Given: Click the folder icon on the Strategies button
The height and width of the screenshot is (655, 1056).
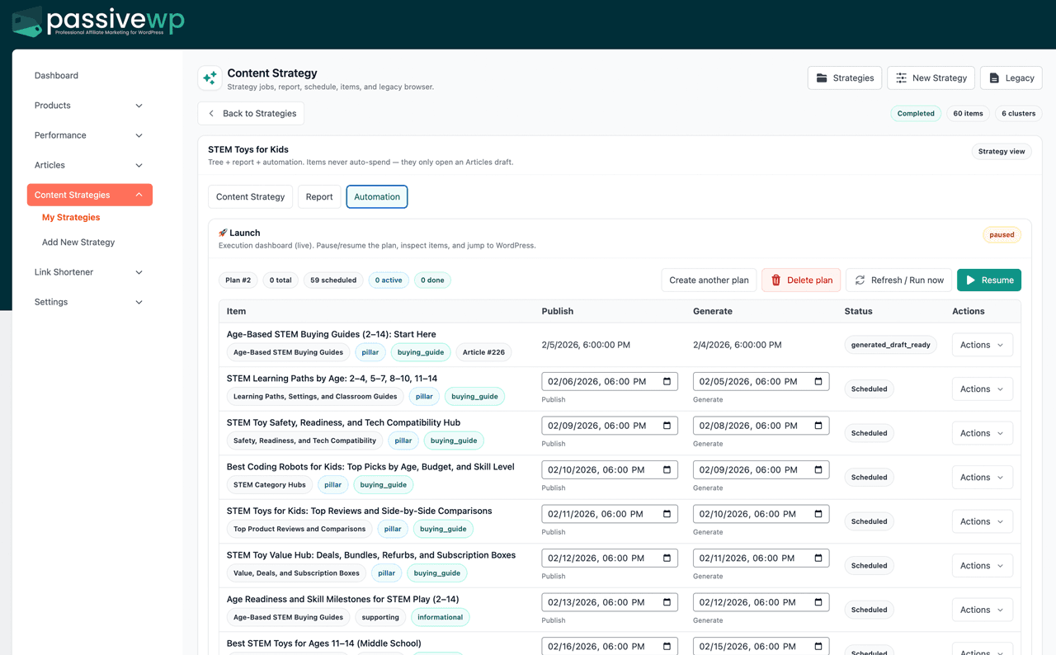Looking at the screenshot, I should (x=821, y=78).
